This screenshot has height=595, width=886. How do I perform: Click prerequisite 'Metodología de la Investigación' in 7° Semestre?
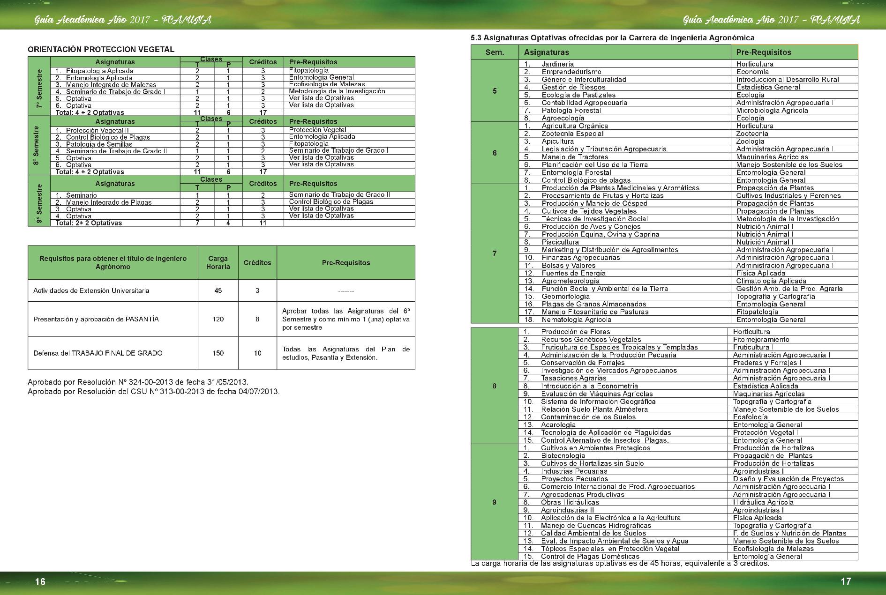(x=337, y=91)
